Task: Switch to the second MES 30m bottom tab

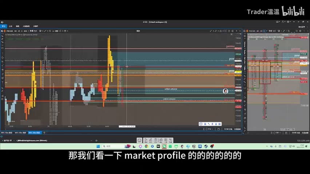Action: coord(20,133)
